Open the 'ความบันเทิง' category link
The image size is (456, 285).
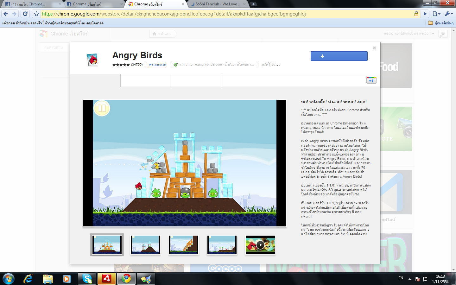(x=158, y=65)
